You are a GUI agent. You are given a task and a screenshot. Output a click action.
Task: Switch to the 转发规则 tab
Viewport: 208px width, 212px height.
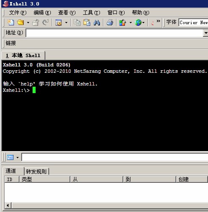click(36, 171)
